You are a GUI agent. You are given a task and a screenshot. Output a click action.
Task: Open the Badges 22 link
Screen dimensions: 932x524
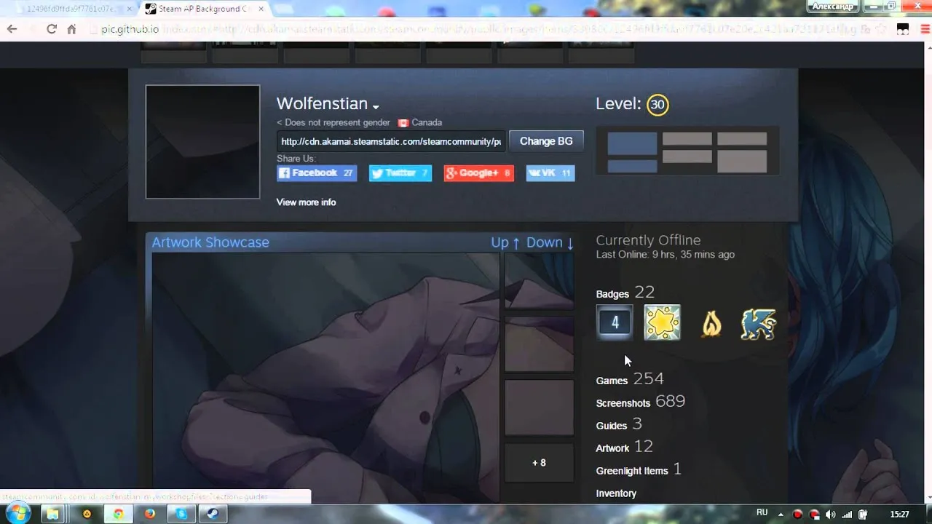click(625, 293)
